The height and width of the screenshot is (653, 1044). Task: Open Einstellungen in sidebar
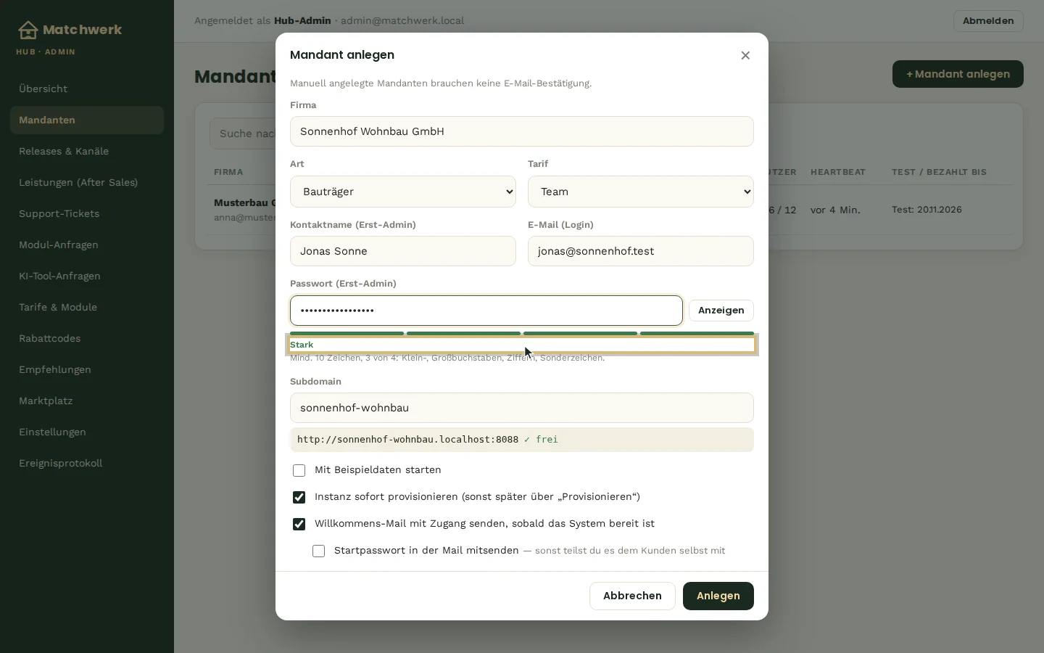pos(87,432)
